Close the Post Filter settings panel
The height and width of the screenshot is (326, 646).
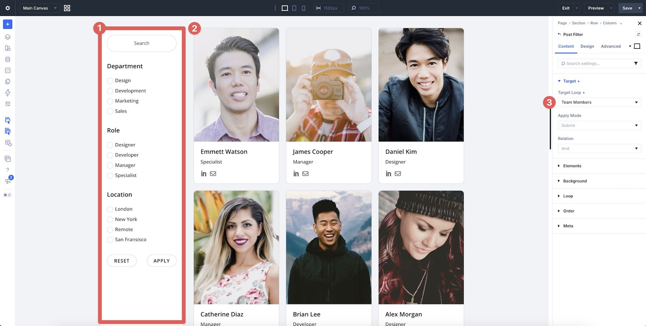640,23
